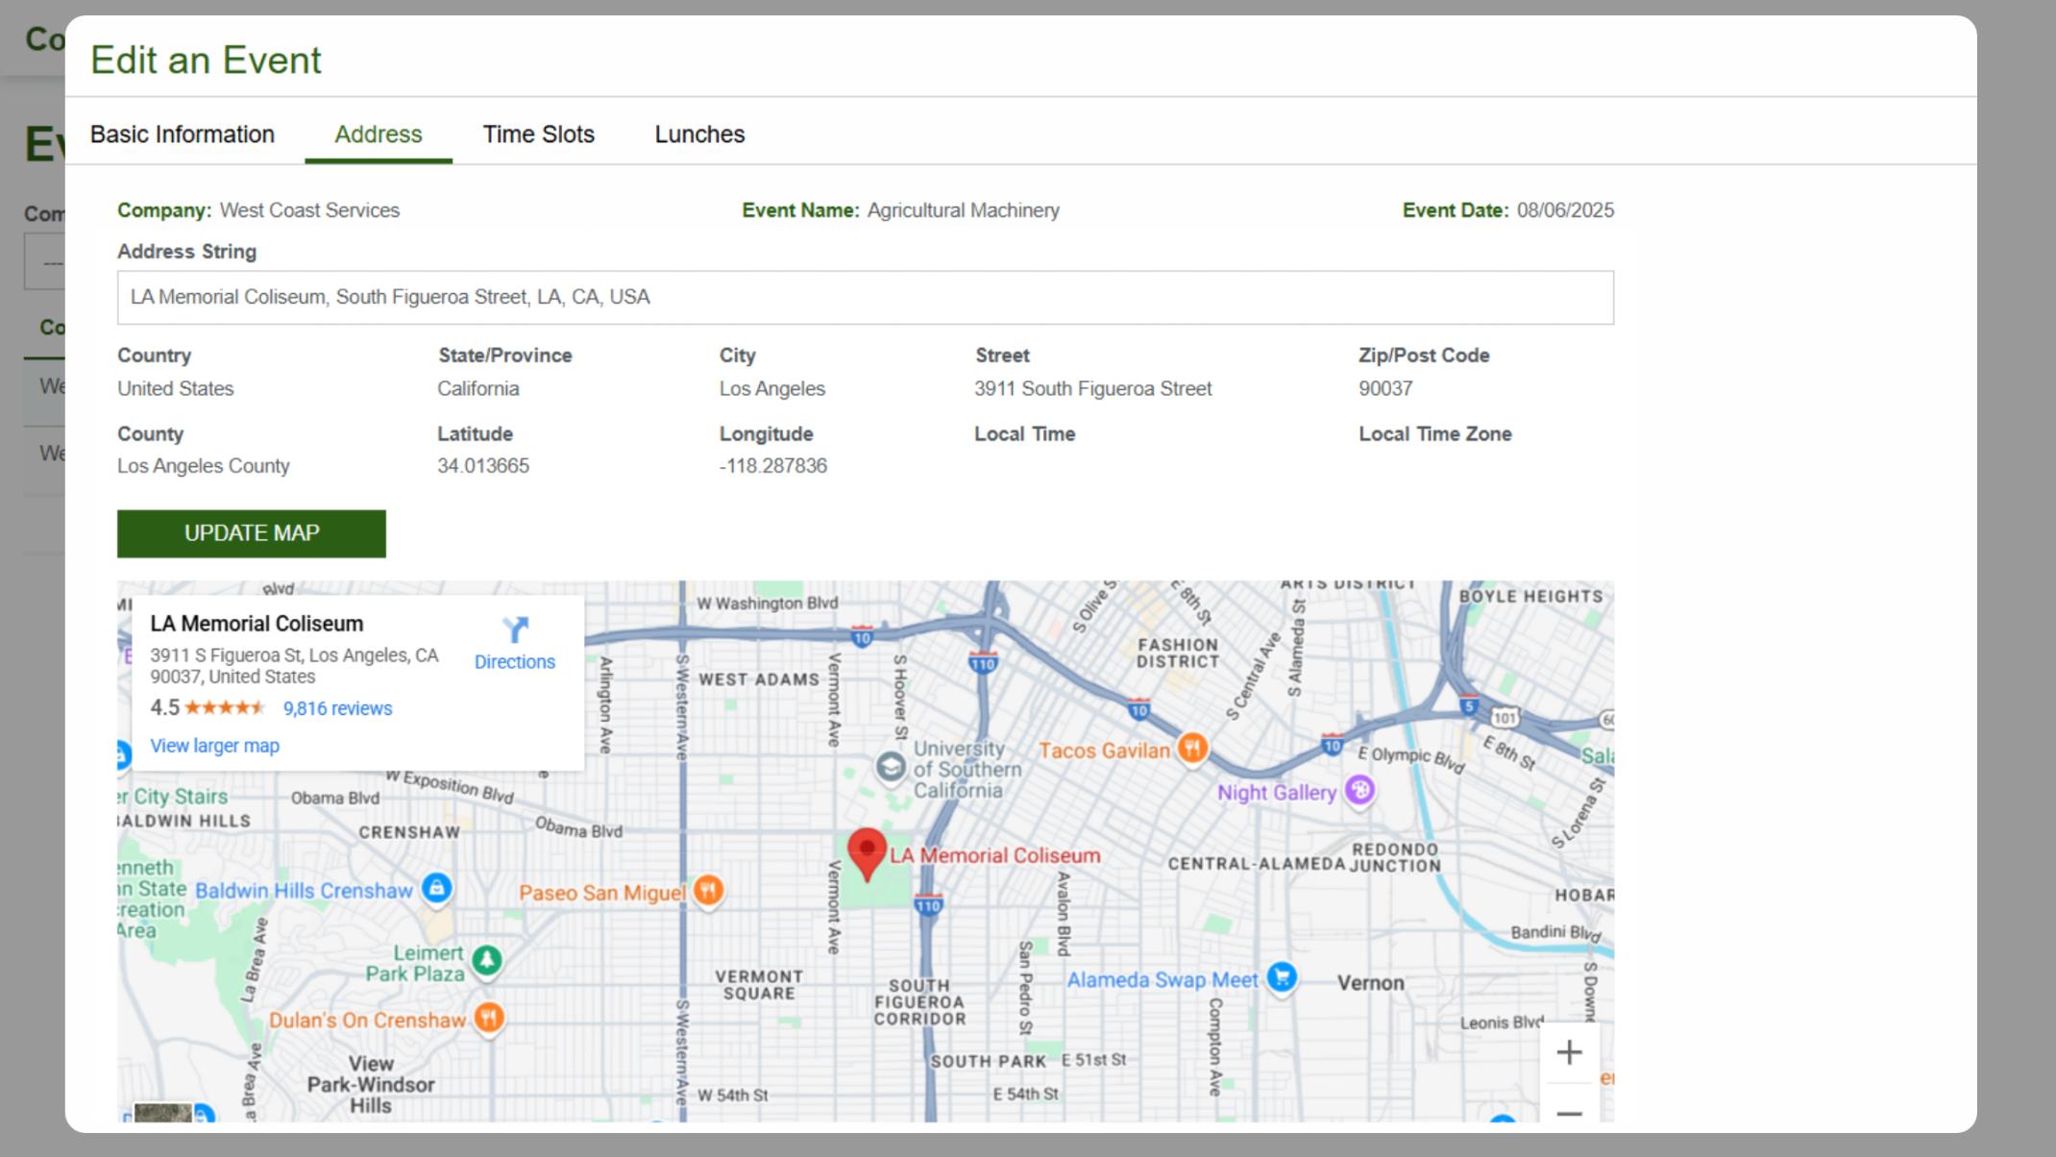Click the BOYLE HEIGHTS map label
The width and height of the screenshot is (2056, 1157).
1531,597
